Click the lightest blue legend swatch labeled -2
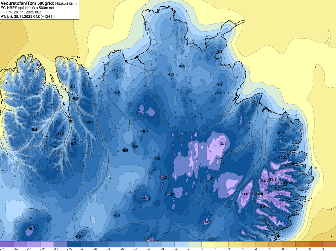Screen dimensions: 336x251 pos(181,244)
